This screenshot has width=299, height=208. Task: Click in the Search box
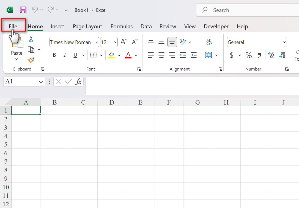coord(248,10)
